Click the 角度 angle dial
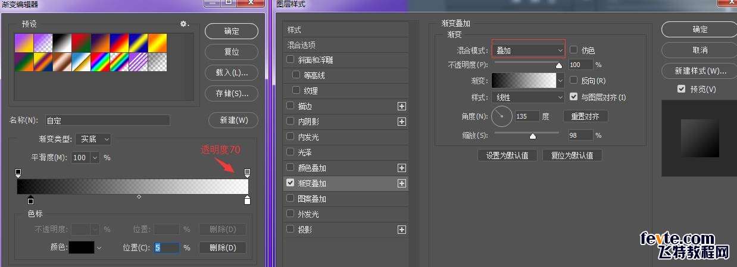Image resolution: width=737 pixels, height=267 pixels. 502,116
